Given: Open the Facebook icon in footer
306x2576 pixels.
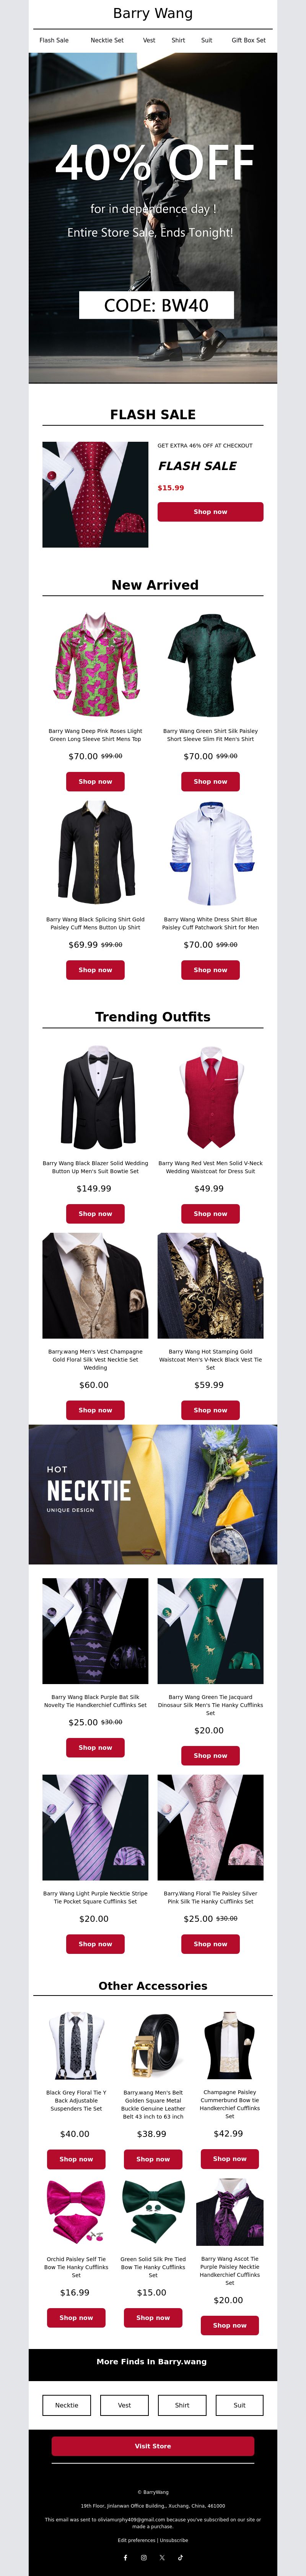Looking at the screenshot, I should pyautogui.click(x=126, y=2557).
